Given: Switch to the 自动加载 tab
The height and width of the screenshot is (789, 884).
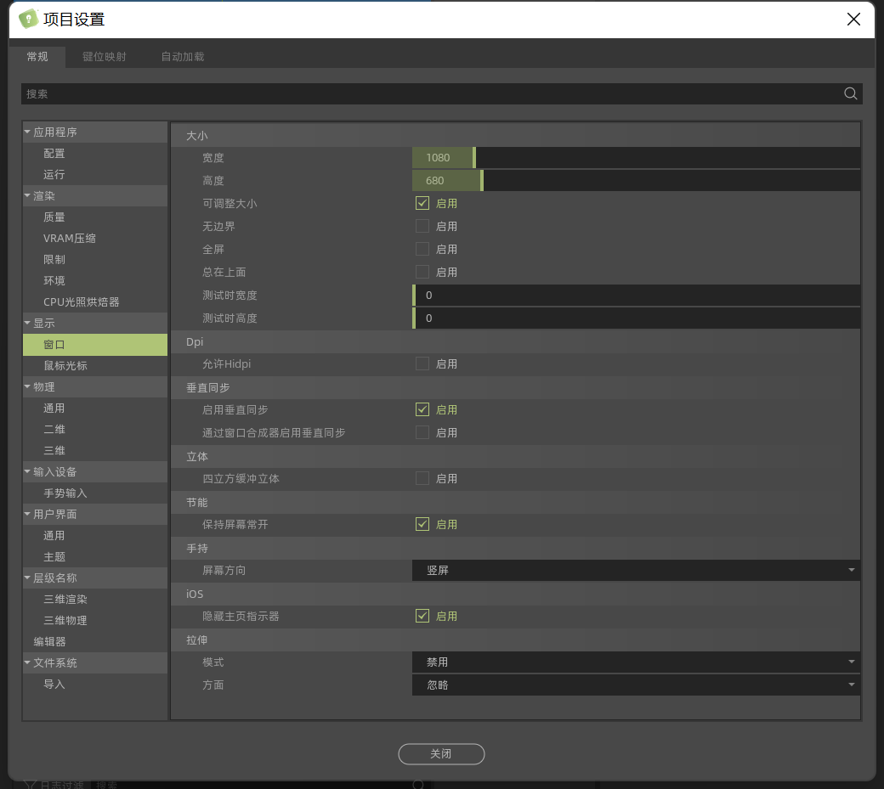Looking at the screenshot, I should 183,57.
